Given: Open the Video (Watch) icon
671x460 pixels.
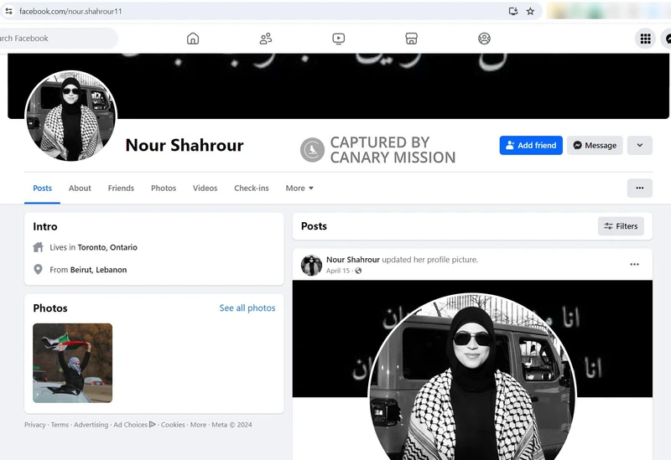Looking at the screenshot, I should (339, 39).
